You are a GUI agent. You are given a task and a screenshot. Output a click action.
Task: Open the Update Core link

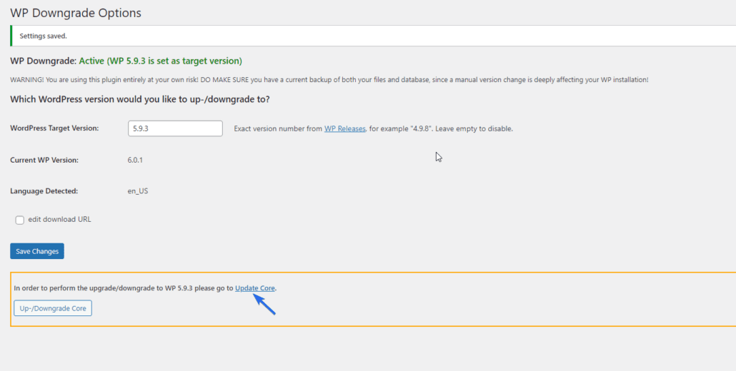point(255,288)
